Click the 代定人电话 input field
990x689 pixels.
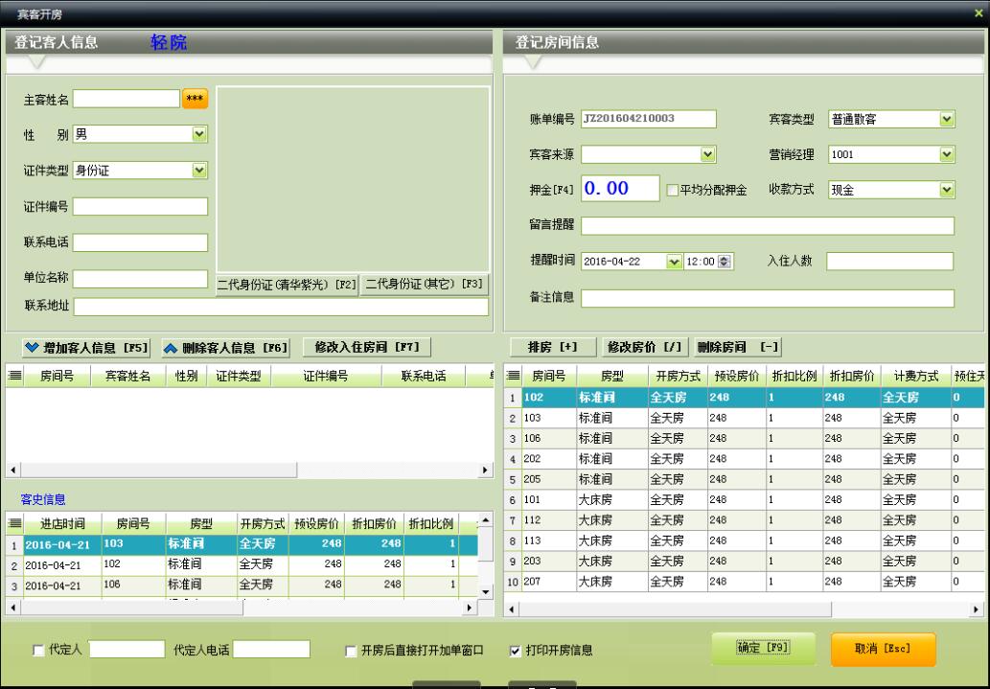(x=271, y=649)
